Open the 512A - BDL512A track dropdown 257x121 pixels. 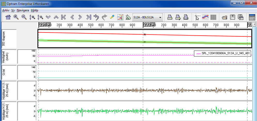147,17
